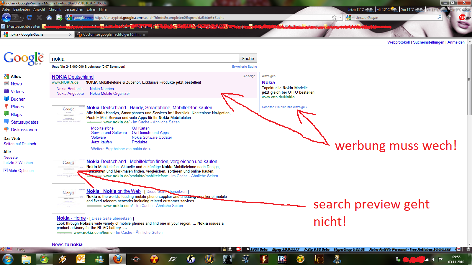
Task: Reload the page with the refresh icon
Action: (x=29, y=17)
